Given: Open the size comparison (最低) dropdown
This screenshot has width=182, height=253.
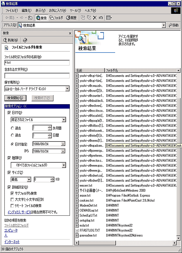Looking at the screenshot, I should coord(29,179).
